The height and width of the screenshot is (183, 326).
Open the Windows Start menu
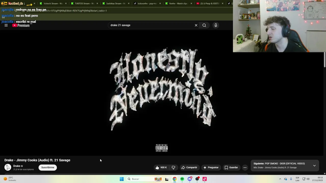[122, 179]
